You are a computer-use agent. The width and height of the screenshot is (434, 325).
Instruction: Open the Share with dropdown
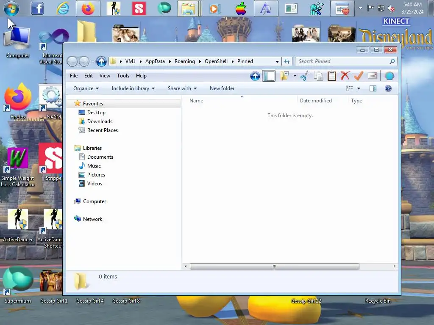coord(182,88)
